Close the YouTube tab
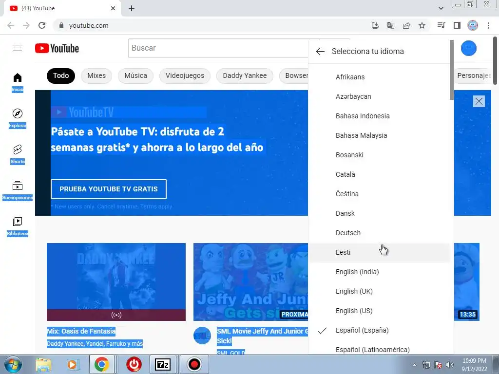The width and height of the screenshot is (499, 374). [x=113, y=8]
